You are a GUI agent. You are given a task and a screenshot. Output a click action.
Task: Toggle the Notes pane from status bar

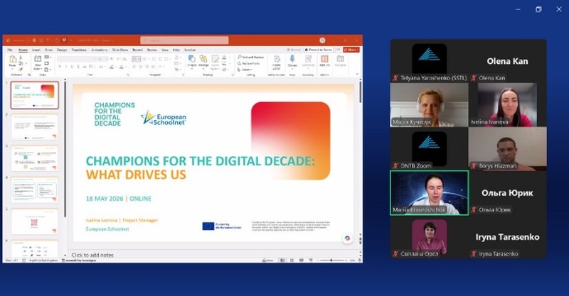268,260
